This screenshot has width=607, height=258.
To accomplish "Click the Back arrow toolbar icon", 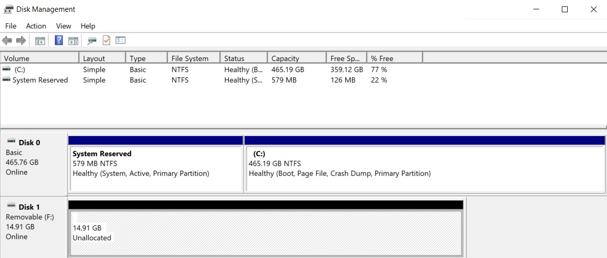I will tap(7, 41).
